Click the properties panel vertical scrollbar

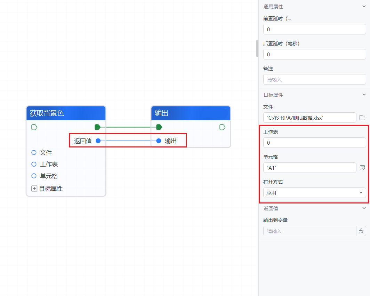pyautogui.click(x=257, y=48)
